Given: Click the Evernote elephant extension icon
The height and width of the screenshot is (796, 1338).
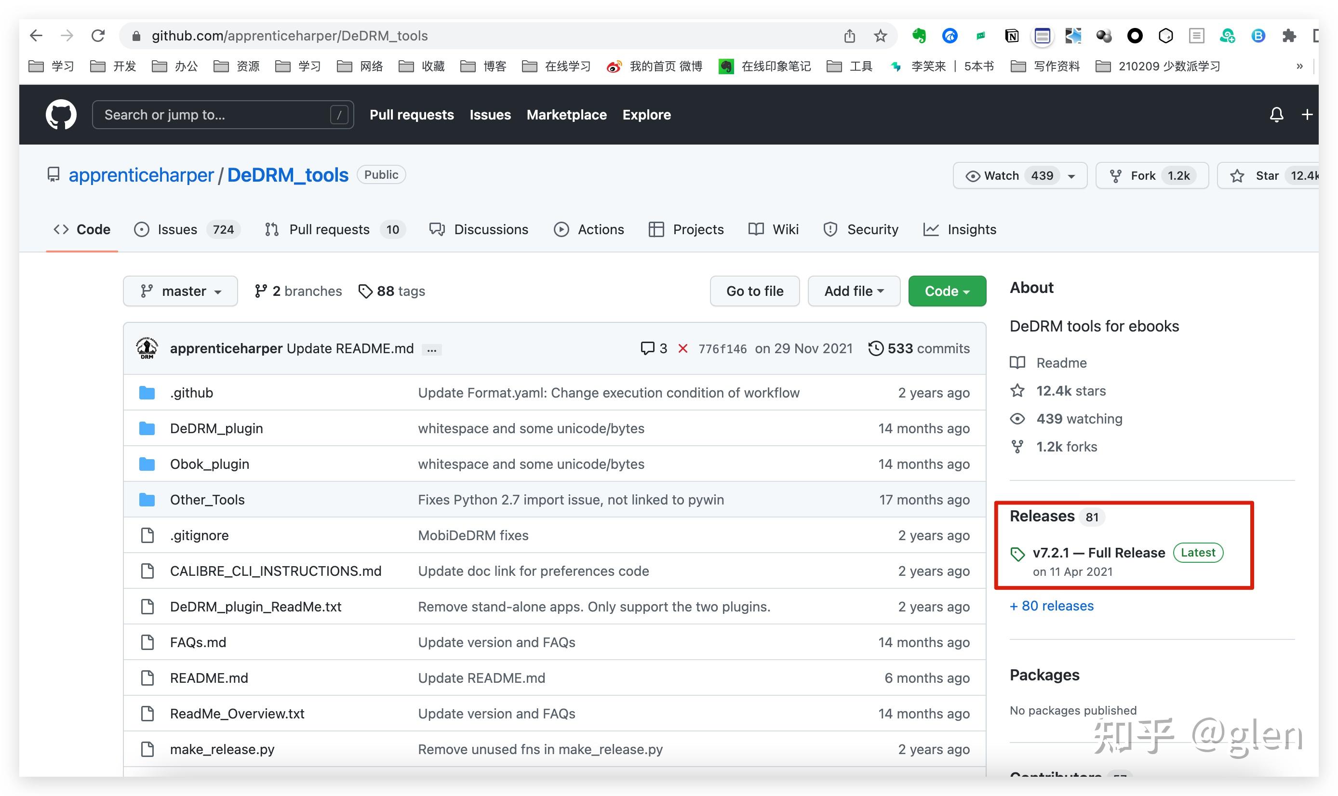Looking at the screenshot, I should (x=919, y=36).
